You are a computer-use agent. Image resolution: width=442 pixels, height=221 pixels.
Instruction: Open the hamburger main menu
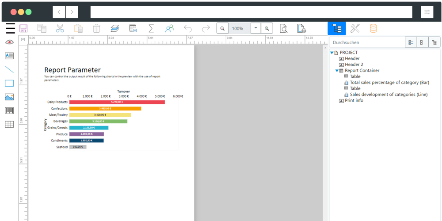click(x=10, y=28)
